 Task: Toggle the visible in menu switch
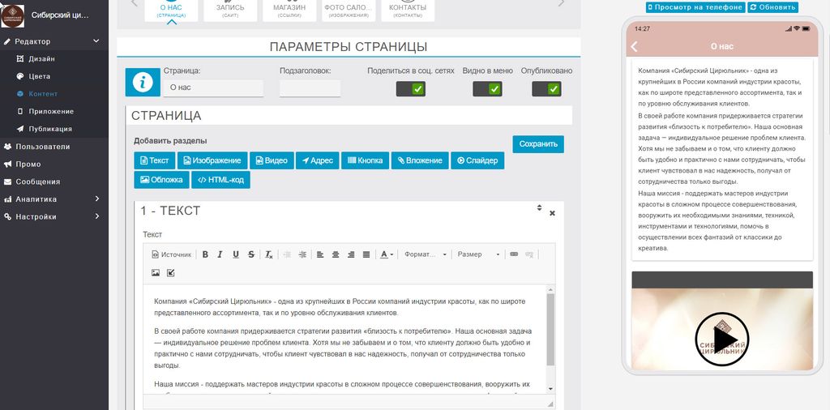click(487, 89)
